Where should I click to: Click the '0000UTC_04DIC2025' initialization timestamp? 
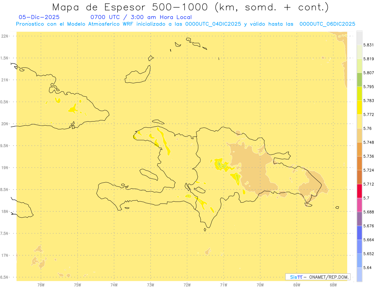pyautogui.click(x=213, y=24)
